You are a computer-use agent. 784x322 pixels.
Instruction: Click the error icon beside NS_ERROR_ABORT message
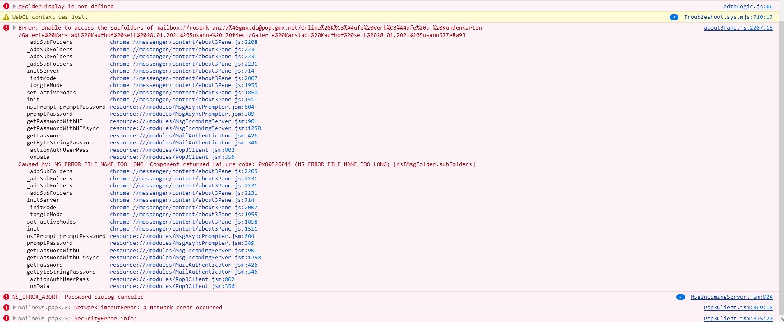tap(6, 297)
